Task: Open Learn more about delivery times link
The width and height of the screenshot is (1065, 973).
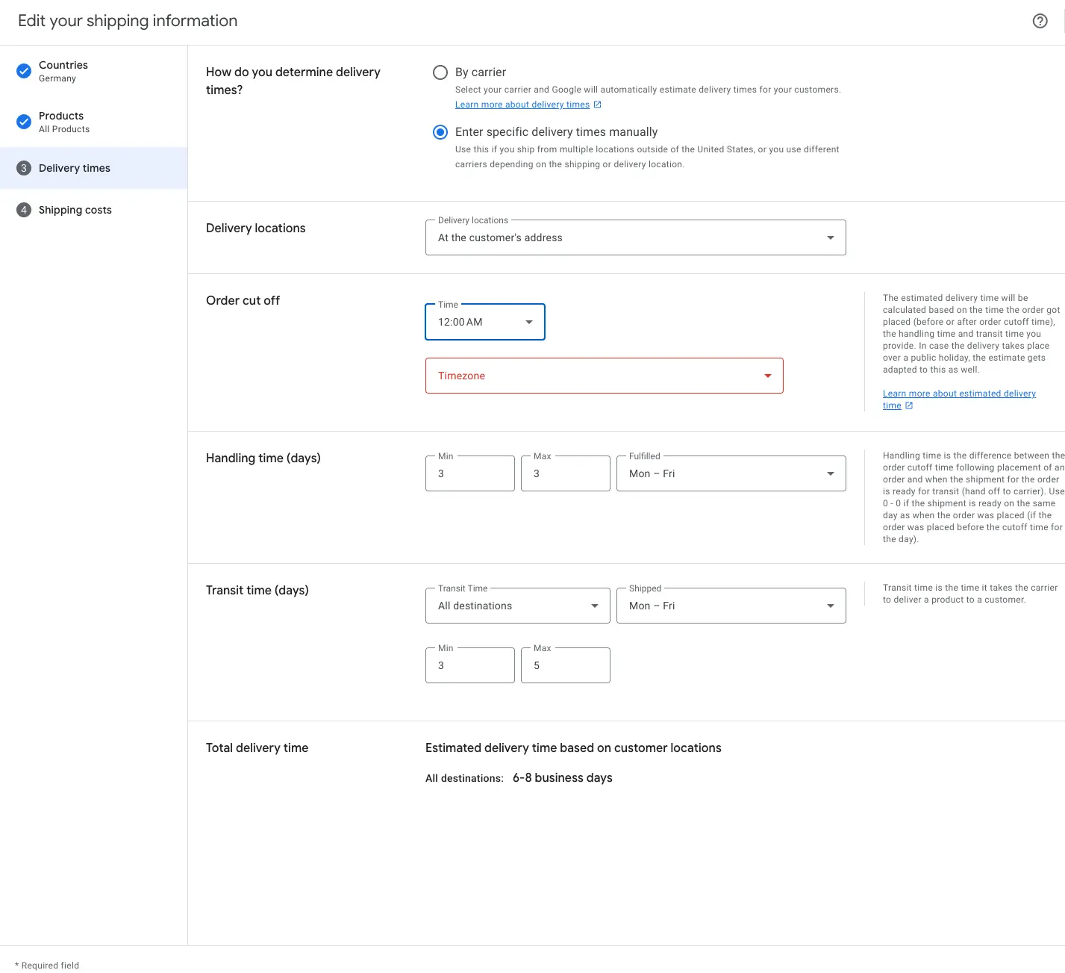Action: pos(522,105)
